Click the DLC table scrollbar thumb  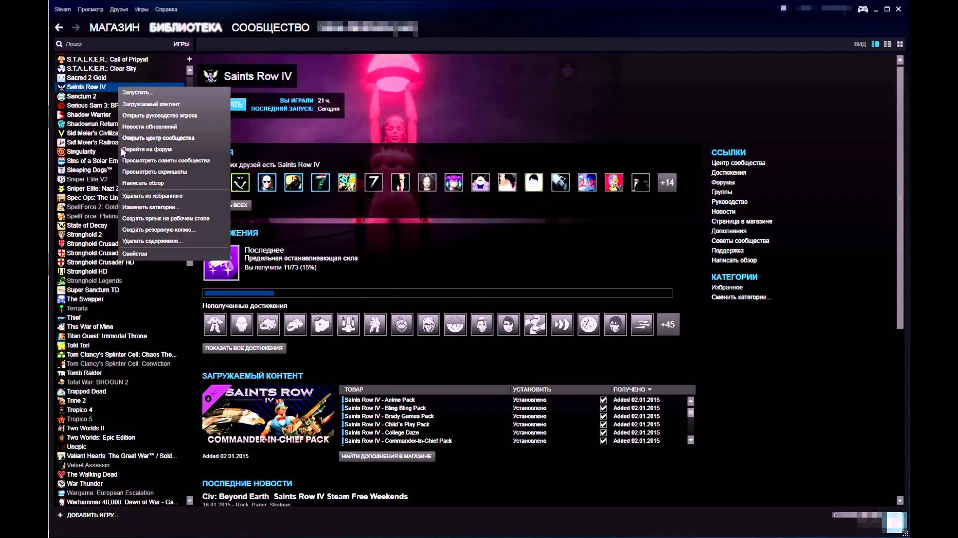coord(691,412)
